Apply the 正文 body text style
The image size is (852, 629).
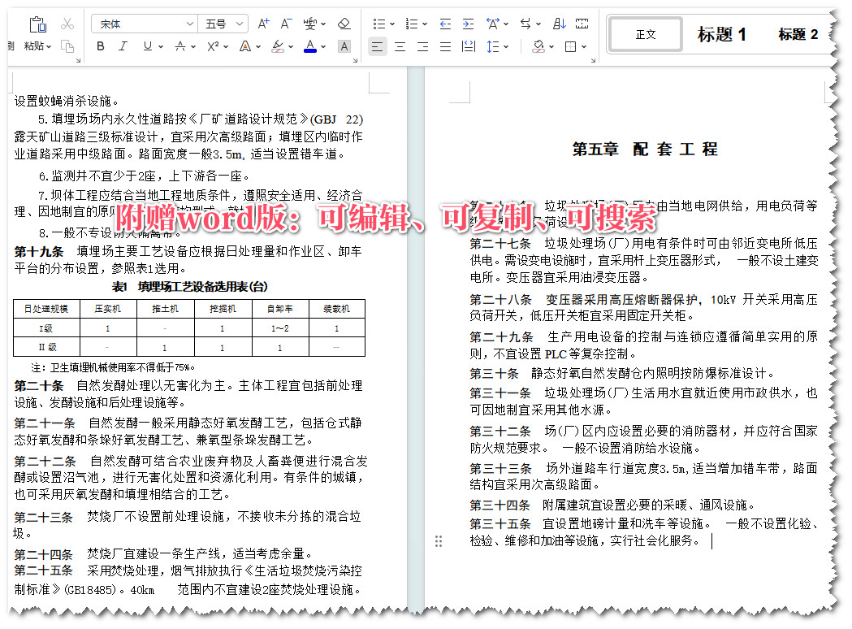point(644,35)
